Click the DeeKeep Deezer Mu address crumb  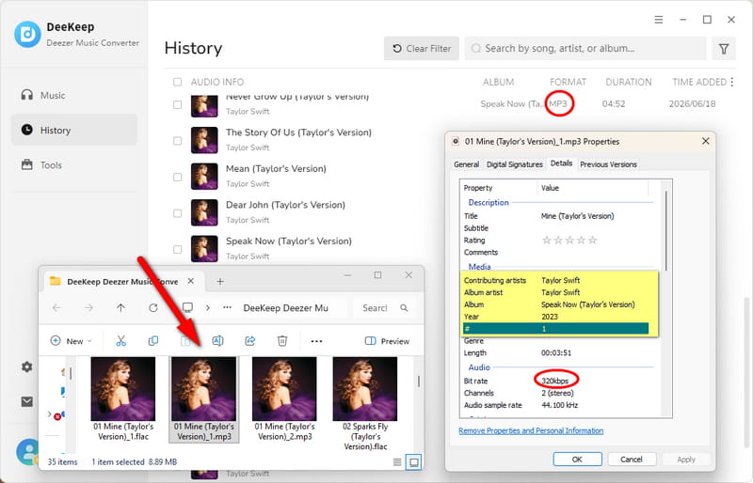point(286,308)
